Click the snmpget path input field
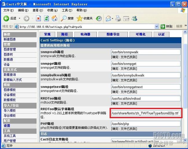188x149 pixels. pyautogui.click(x=146, y=64)
